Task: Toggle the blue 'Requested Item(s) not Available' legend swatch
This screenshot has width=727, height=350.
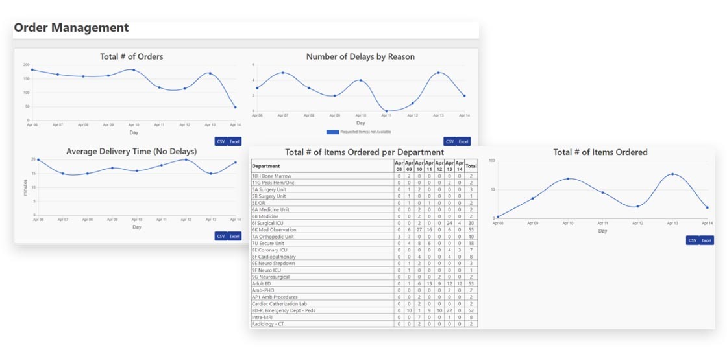Action: (x=332, y=132)
